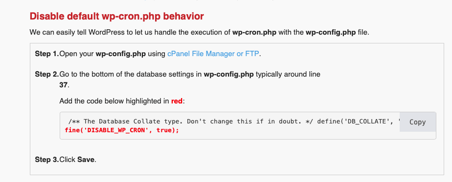Image resolution: width=452 pixels, height=182 pixels.
Task: Click the 'Step 1.' label
Action: pyautogui.click(x=46, y=54)
